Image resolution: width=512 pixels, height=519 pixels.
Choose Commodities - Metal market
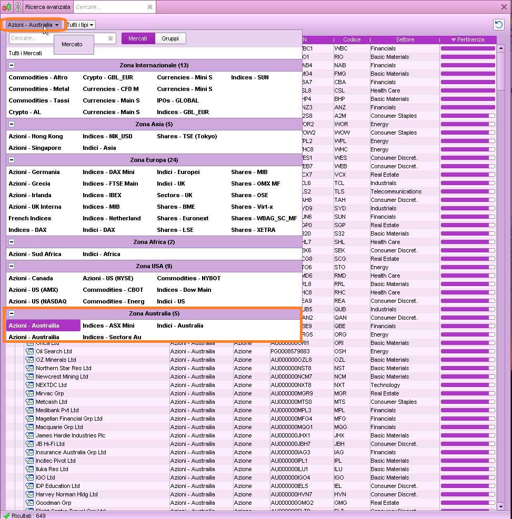(39, 89)
